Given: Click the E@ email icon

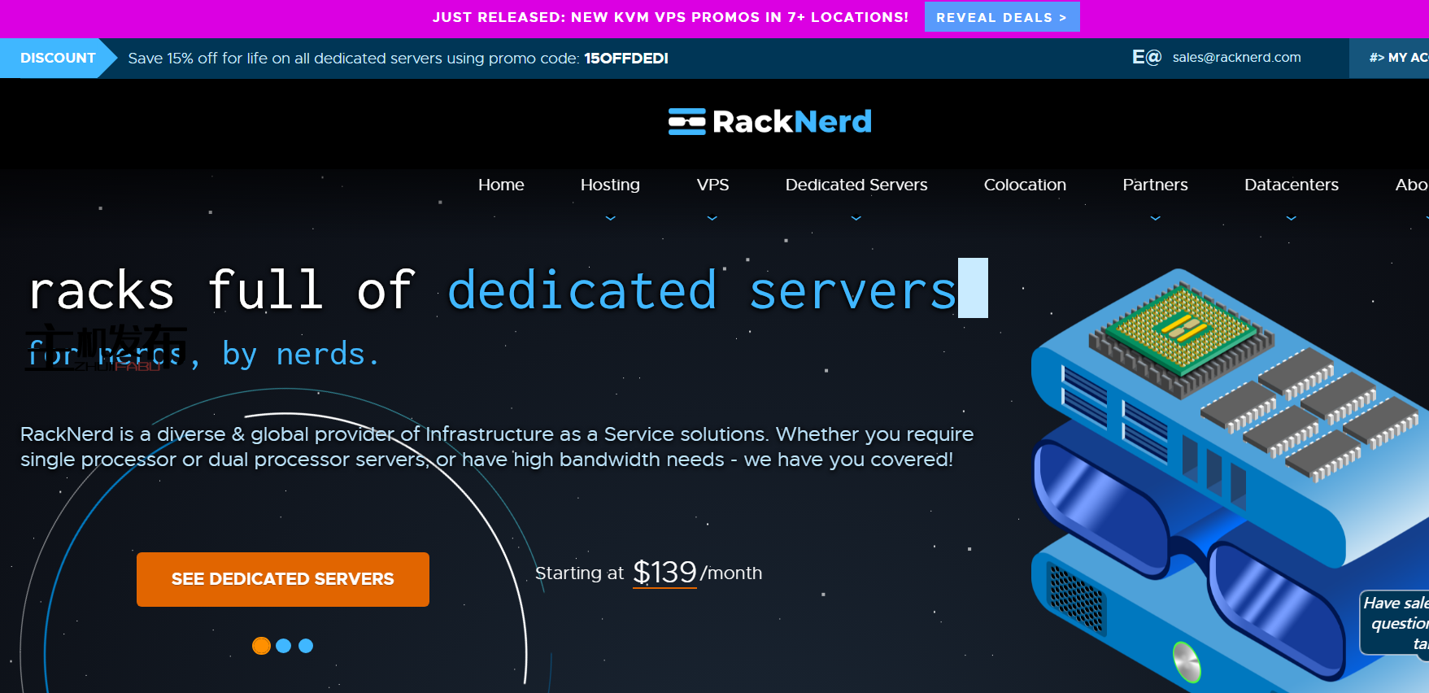Looking at the screenshot, I should coord(1146,58).
